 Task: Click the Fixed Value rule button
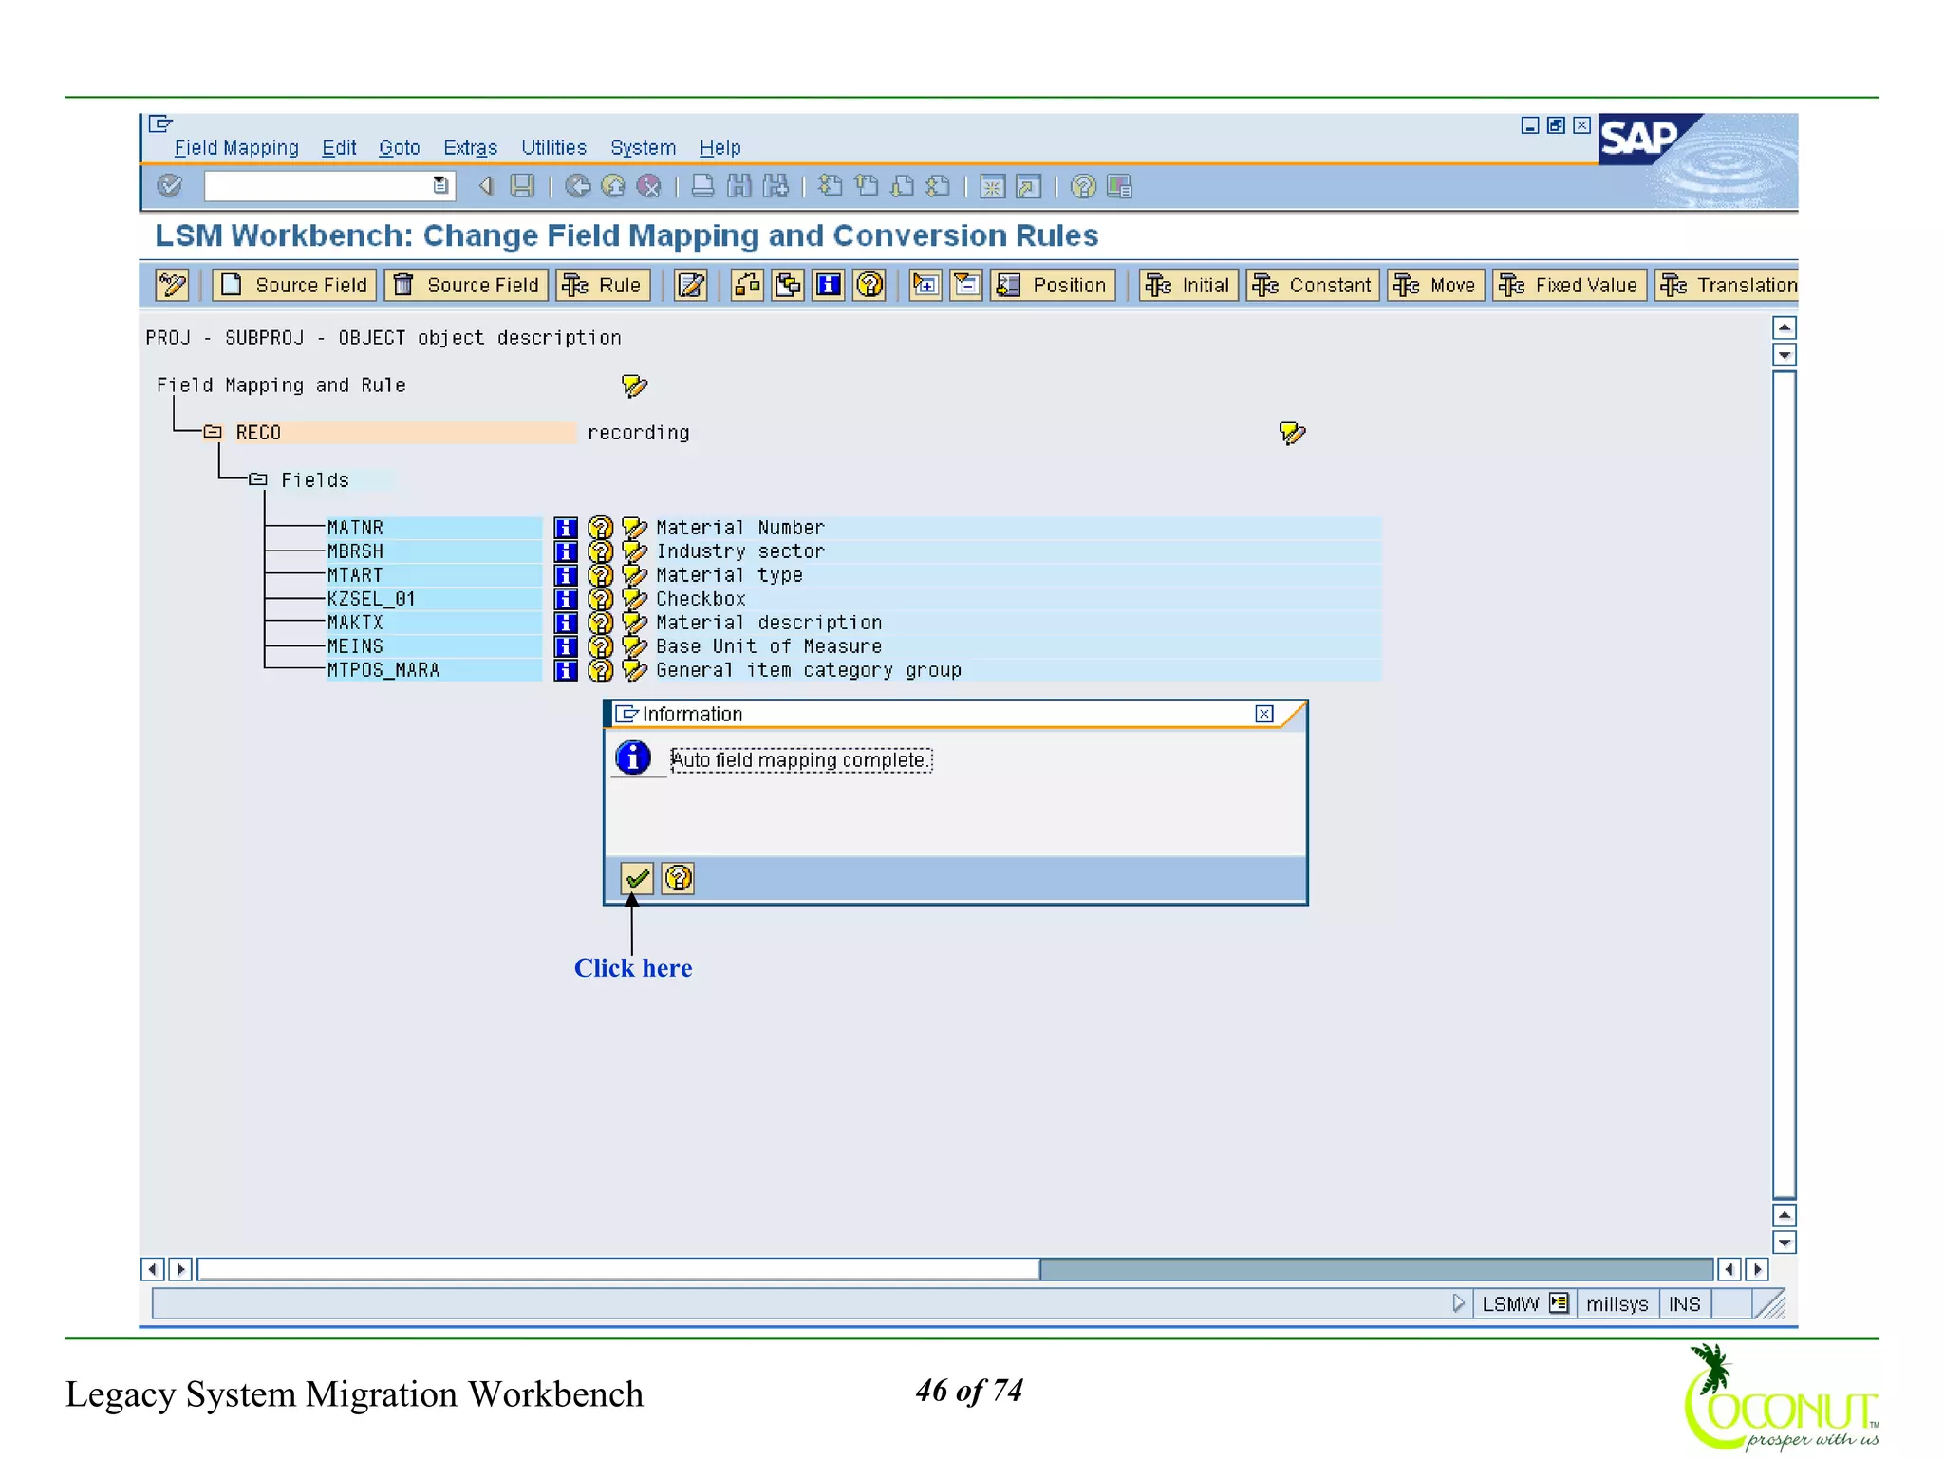pos(1569,285)
